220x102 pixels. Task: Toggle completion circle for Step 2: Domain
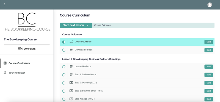[x=64, y=83]
